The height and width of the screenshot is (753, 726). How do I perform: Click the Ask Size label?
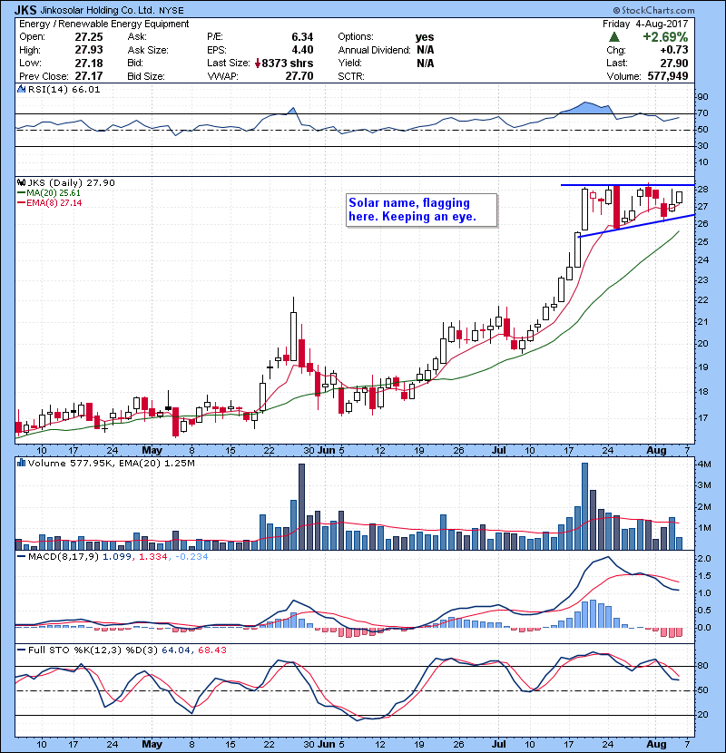148,50
